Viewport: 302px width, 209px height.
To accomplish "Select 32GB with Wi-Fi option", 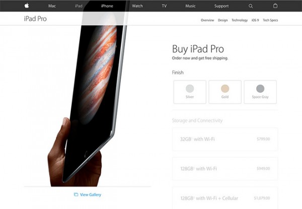I will (x=225, y=139).
